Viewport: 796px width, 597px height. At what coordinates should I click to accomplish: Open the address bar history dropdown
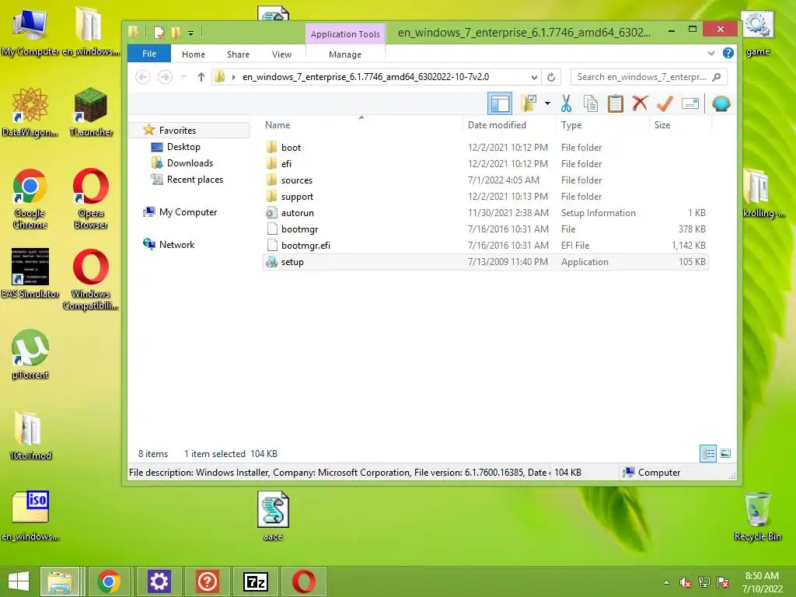point(534,77)
